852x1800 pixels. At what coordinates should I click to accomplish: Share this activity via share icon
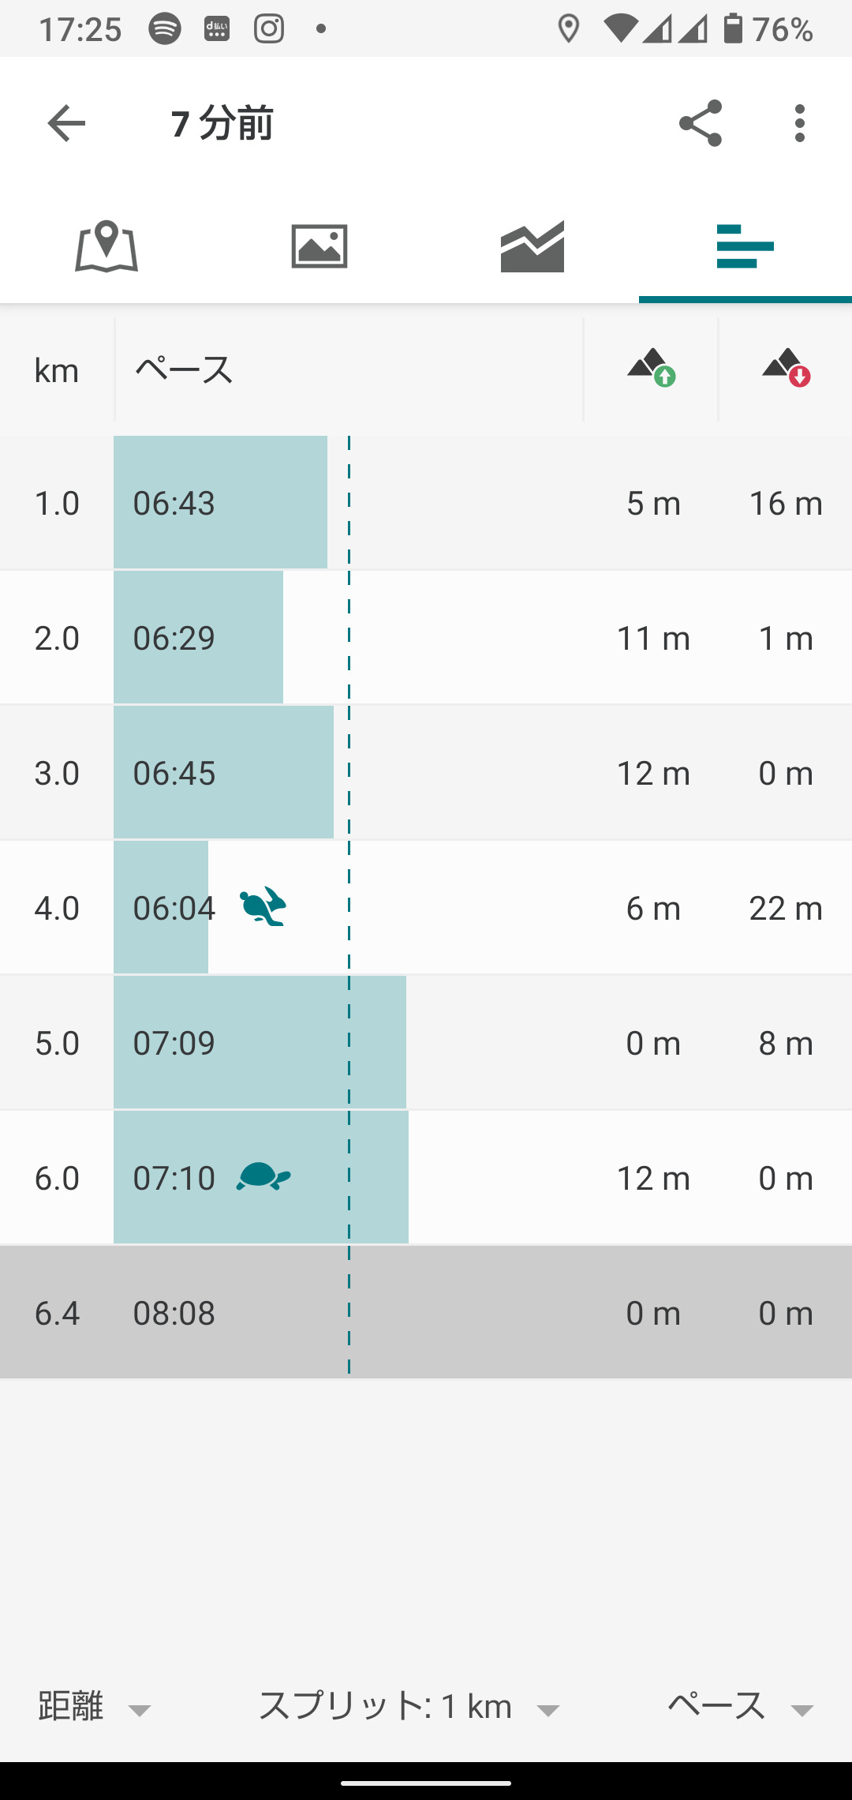tap(701, 123)
